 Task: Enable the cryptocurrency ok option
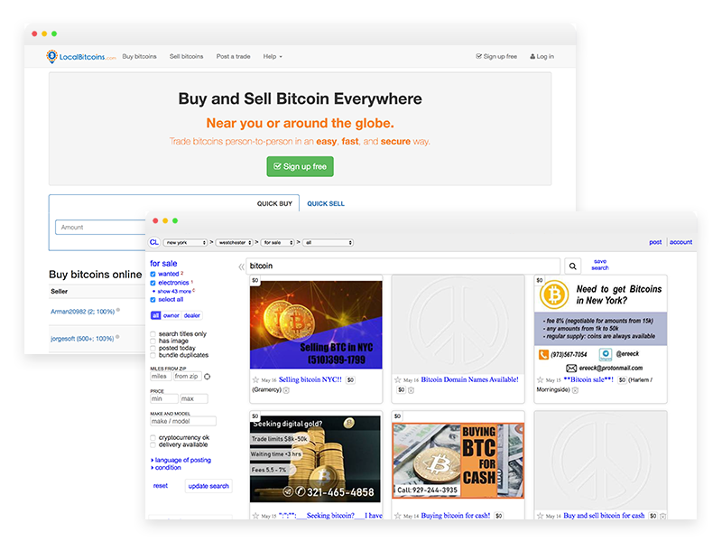(151, 436)
